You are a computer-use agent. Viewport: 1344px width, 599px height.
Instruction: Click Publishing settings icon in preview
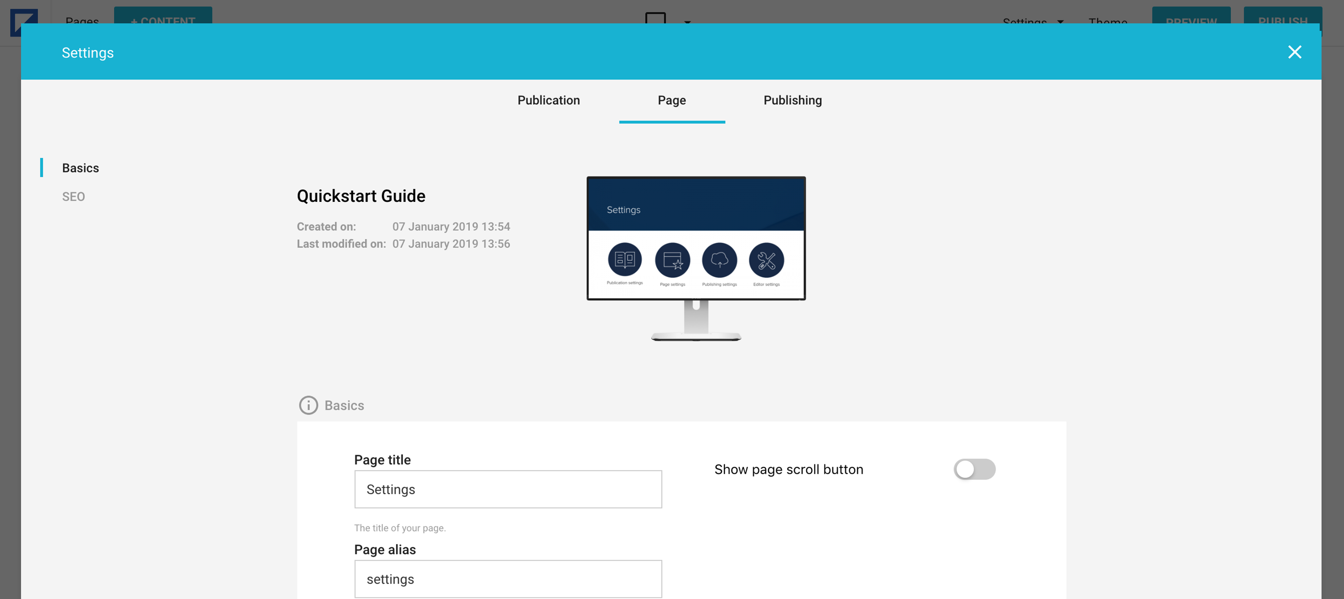point(719,260)
